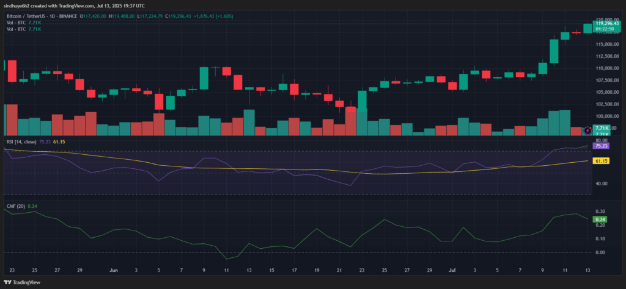Click the CMF (20) indicator legend
The height and width of the screenshot is (289, 626).
click(14, 207)
